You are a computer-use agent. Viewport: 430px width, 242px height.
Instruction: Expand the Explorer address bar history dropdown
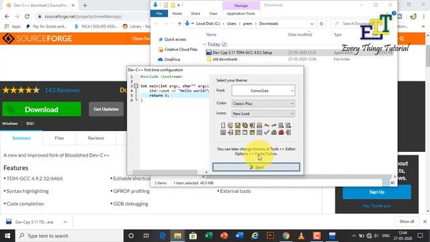coord(312,24)
